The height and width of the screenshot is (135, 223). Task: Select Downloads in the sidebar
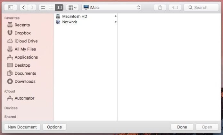[x=25, y=81]
